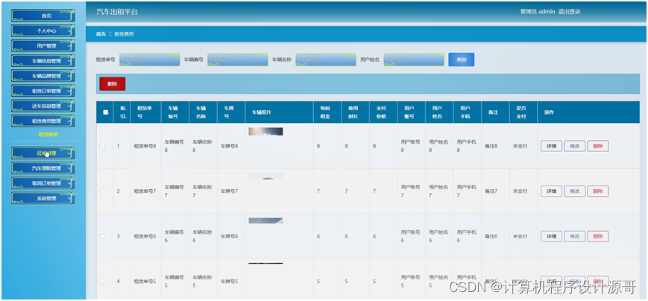Click 未支付 status in the 租赁单号7 row
The image size is (648, 301).
pos(520,191)
